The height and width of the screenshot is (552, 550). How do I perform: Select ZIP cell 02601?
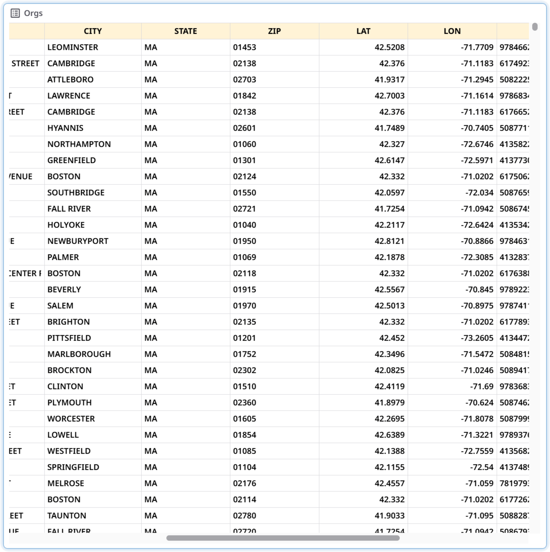pos(275,128)
